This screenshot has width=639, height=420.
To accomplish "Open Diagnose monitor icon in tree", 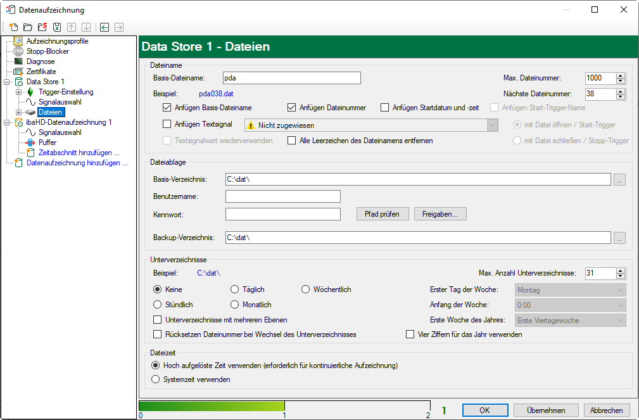I will (18, 61).
